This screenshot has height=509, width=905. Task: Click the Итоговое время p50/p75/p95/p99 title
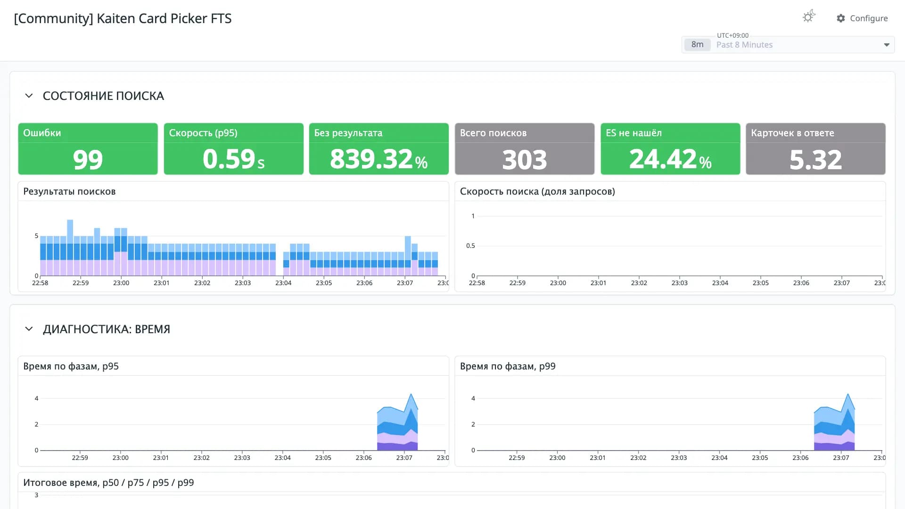click(108, 483)
